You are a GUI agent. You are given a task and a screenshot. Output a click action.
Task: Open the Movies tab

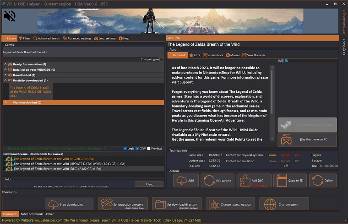(233, 55)
